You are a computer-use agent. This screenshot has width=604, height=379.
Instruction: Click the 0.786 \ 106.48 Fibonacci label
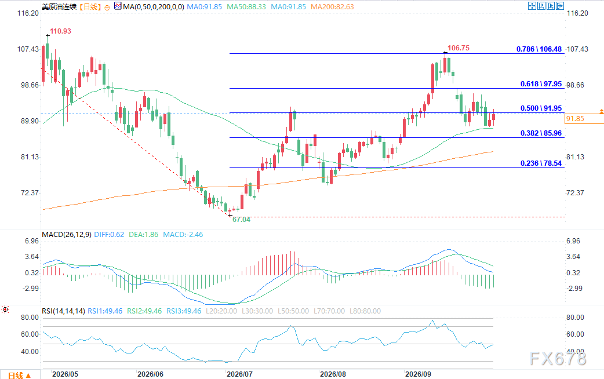539,49
